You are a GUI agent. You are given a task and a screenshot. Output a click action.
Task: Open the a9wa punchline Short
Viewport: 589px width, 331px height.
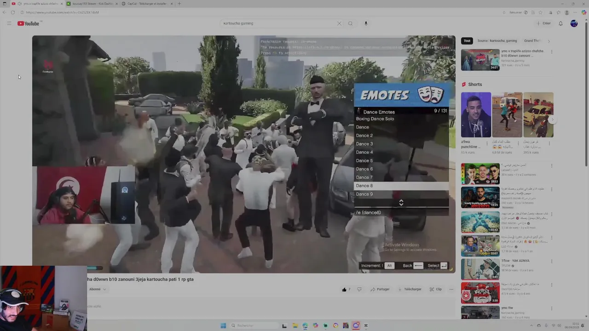(x=476, y=115)
